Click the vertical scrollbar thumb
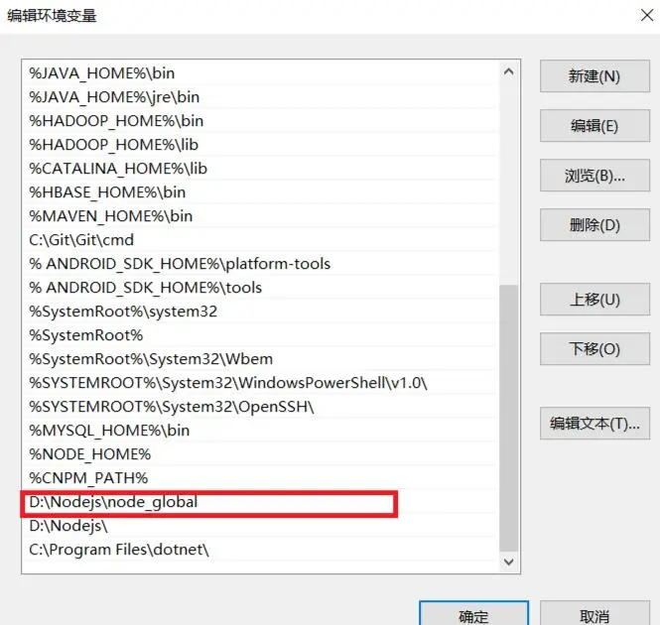 pyautogui.click(x=509, y=417)
